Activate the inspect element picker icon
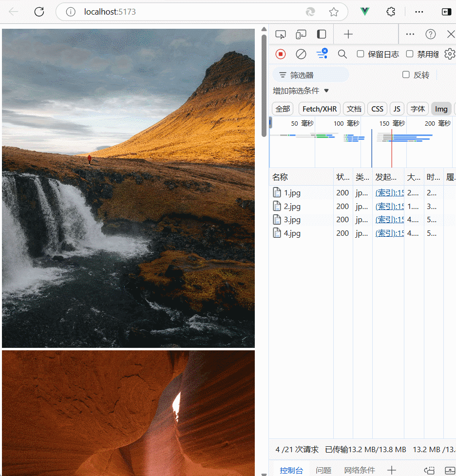The image size is (456, 476). tap(281, 34)
